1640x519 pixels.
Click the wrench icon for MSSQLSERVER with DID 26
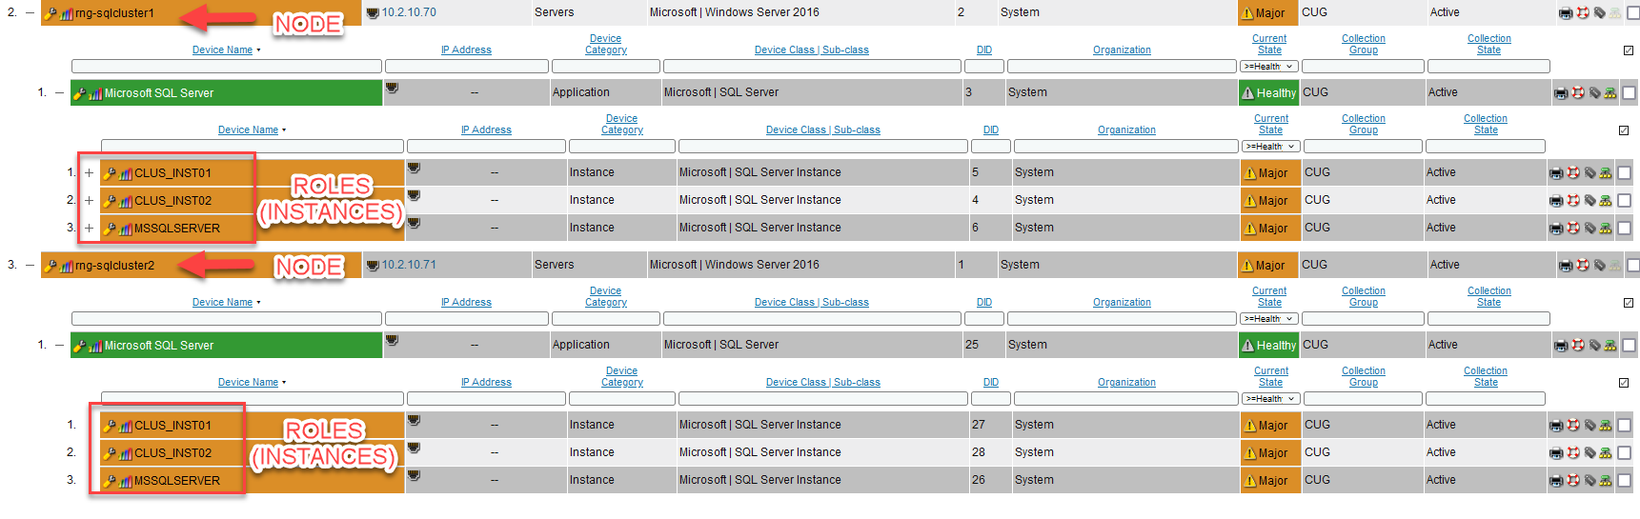click(x=110, y=481)
